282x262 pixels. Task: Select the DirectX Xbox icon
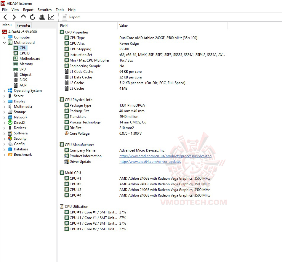coord(10,123)
